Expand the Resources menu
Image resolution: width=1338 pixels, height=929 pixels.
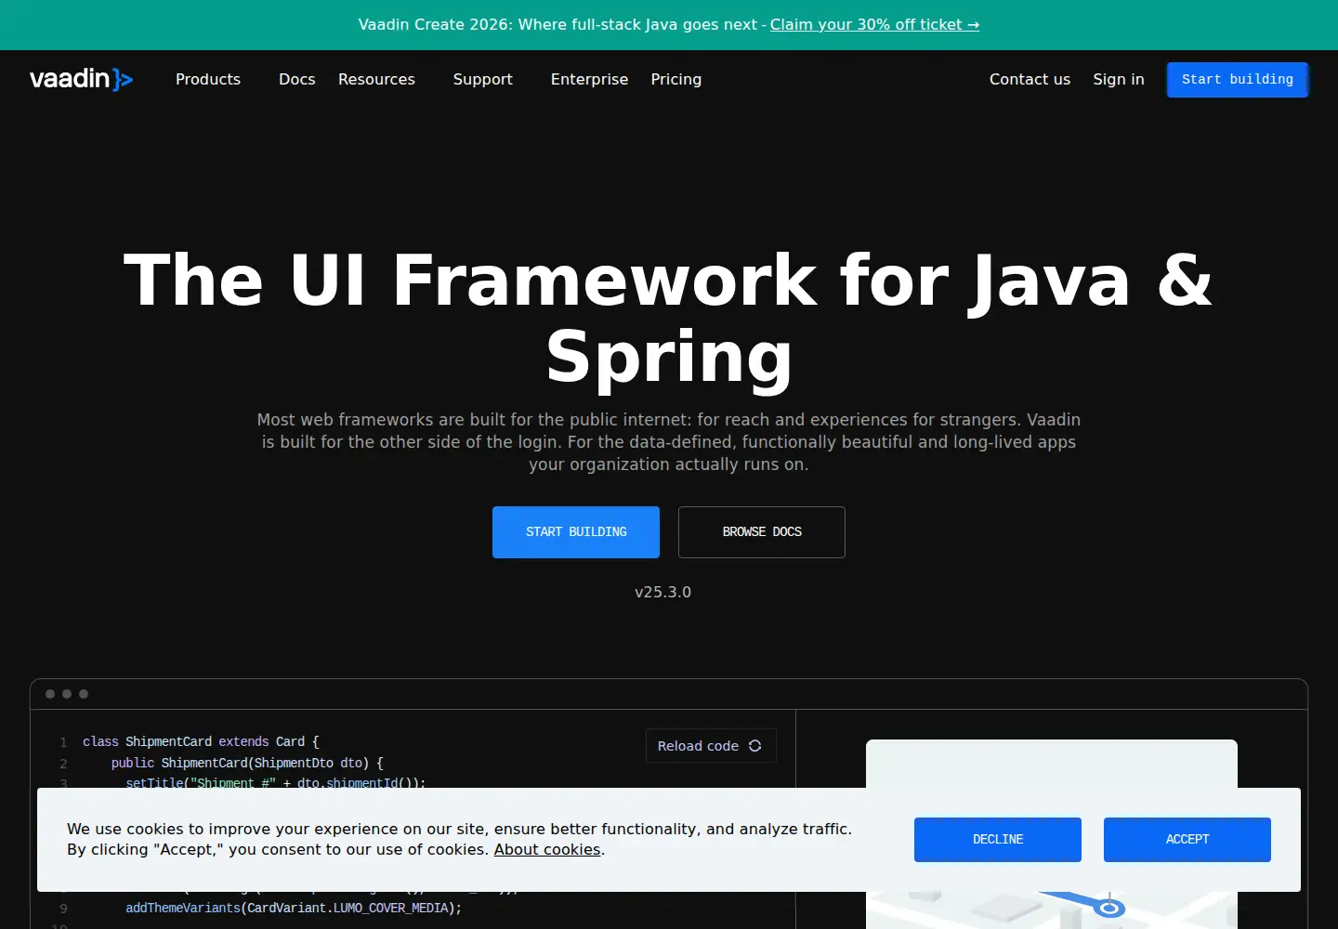[x=376, y=80]
